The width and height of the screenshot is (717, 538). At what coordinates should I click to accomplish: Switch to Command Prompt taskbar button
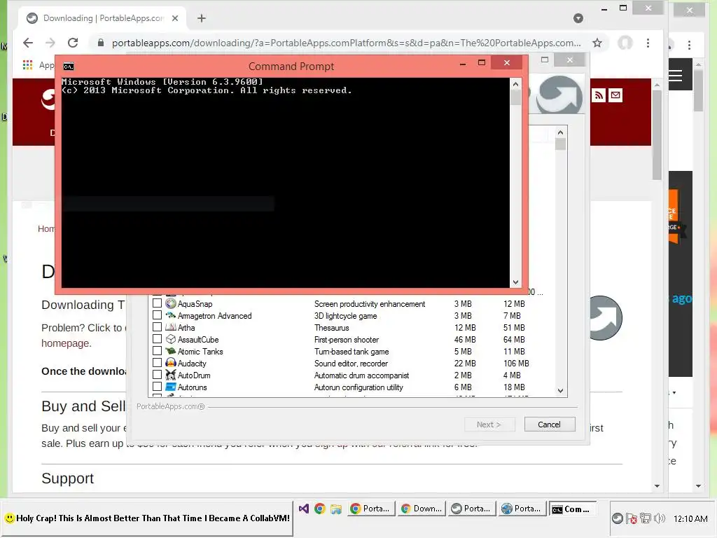[x=573, y=509]
